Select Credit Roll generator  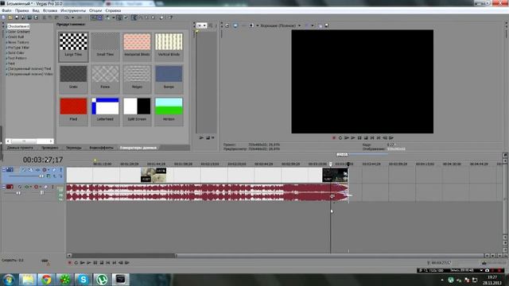point(16,37)
